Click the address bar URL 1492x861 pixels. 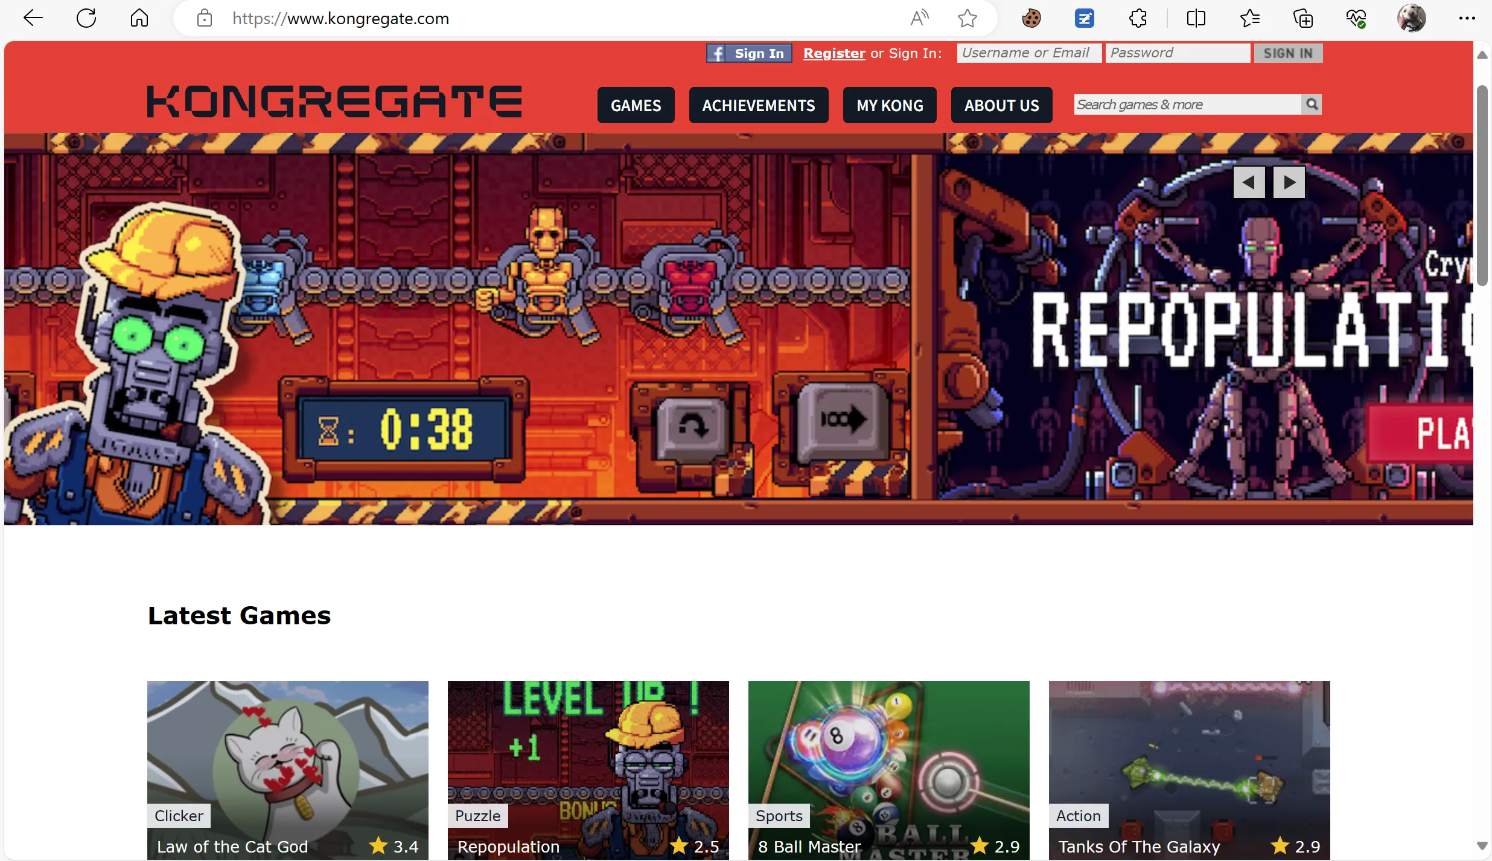340,19
